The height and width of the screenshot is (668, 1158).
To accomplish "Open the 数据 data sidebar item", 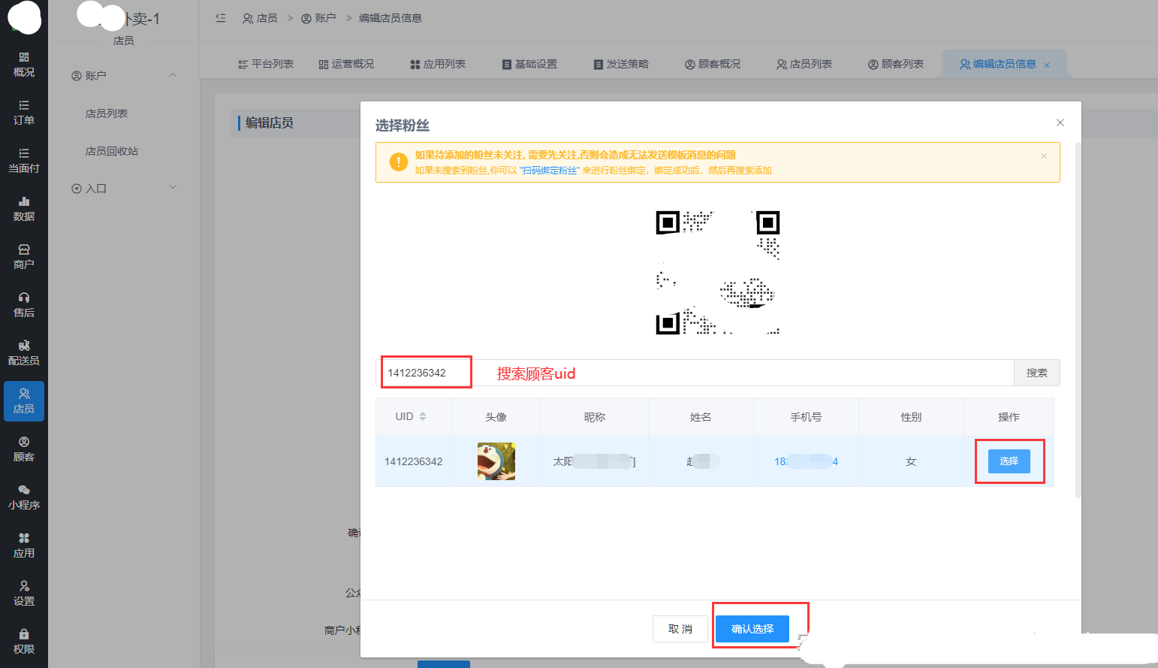I will [x=24, y=209].
